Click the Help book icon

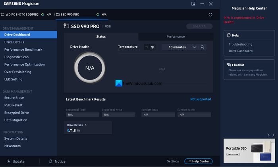[229, 35]
